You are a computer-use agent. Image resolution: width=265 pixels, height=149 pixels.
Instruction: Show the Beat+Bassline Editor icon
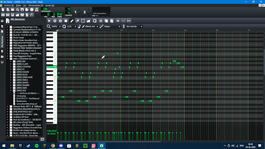(x=8, y=15)
